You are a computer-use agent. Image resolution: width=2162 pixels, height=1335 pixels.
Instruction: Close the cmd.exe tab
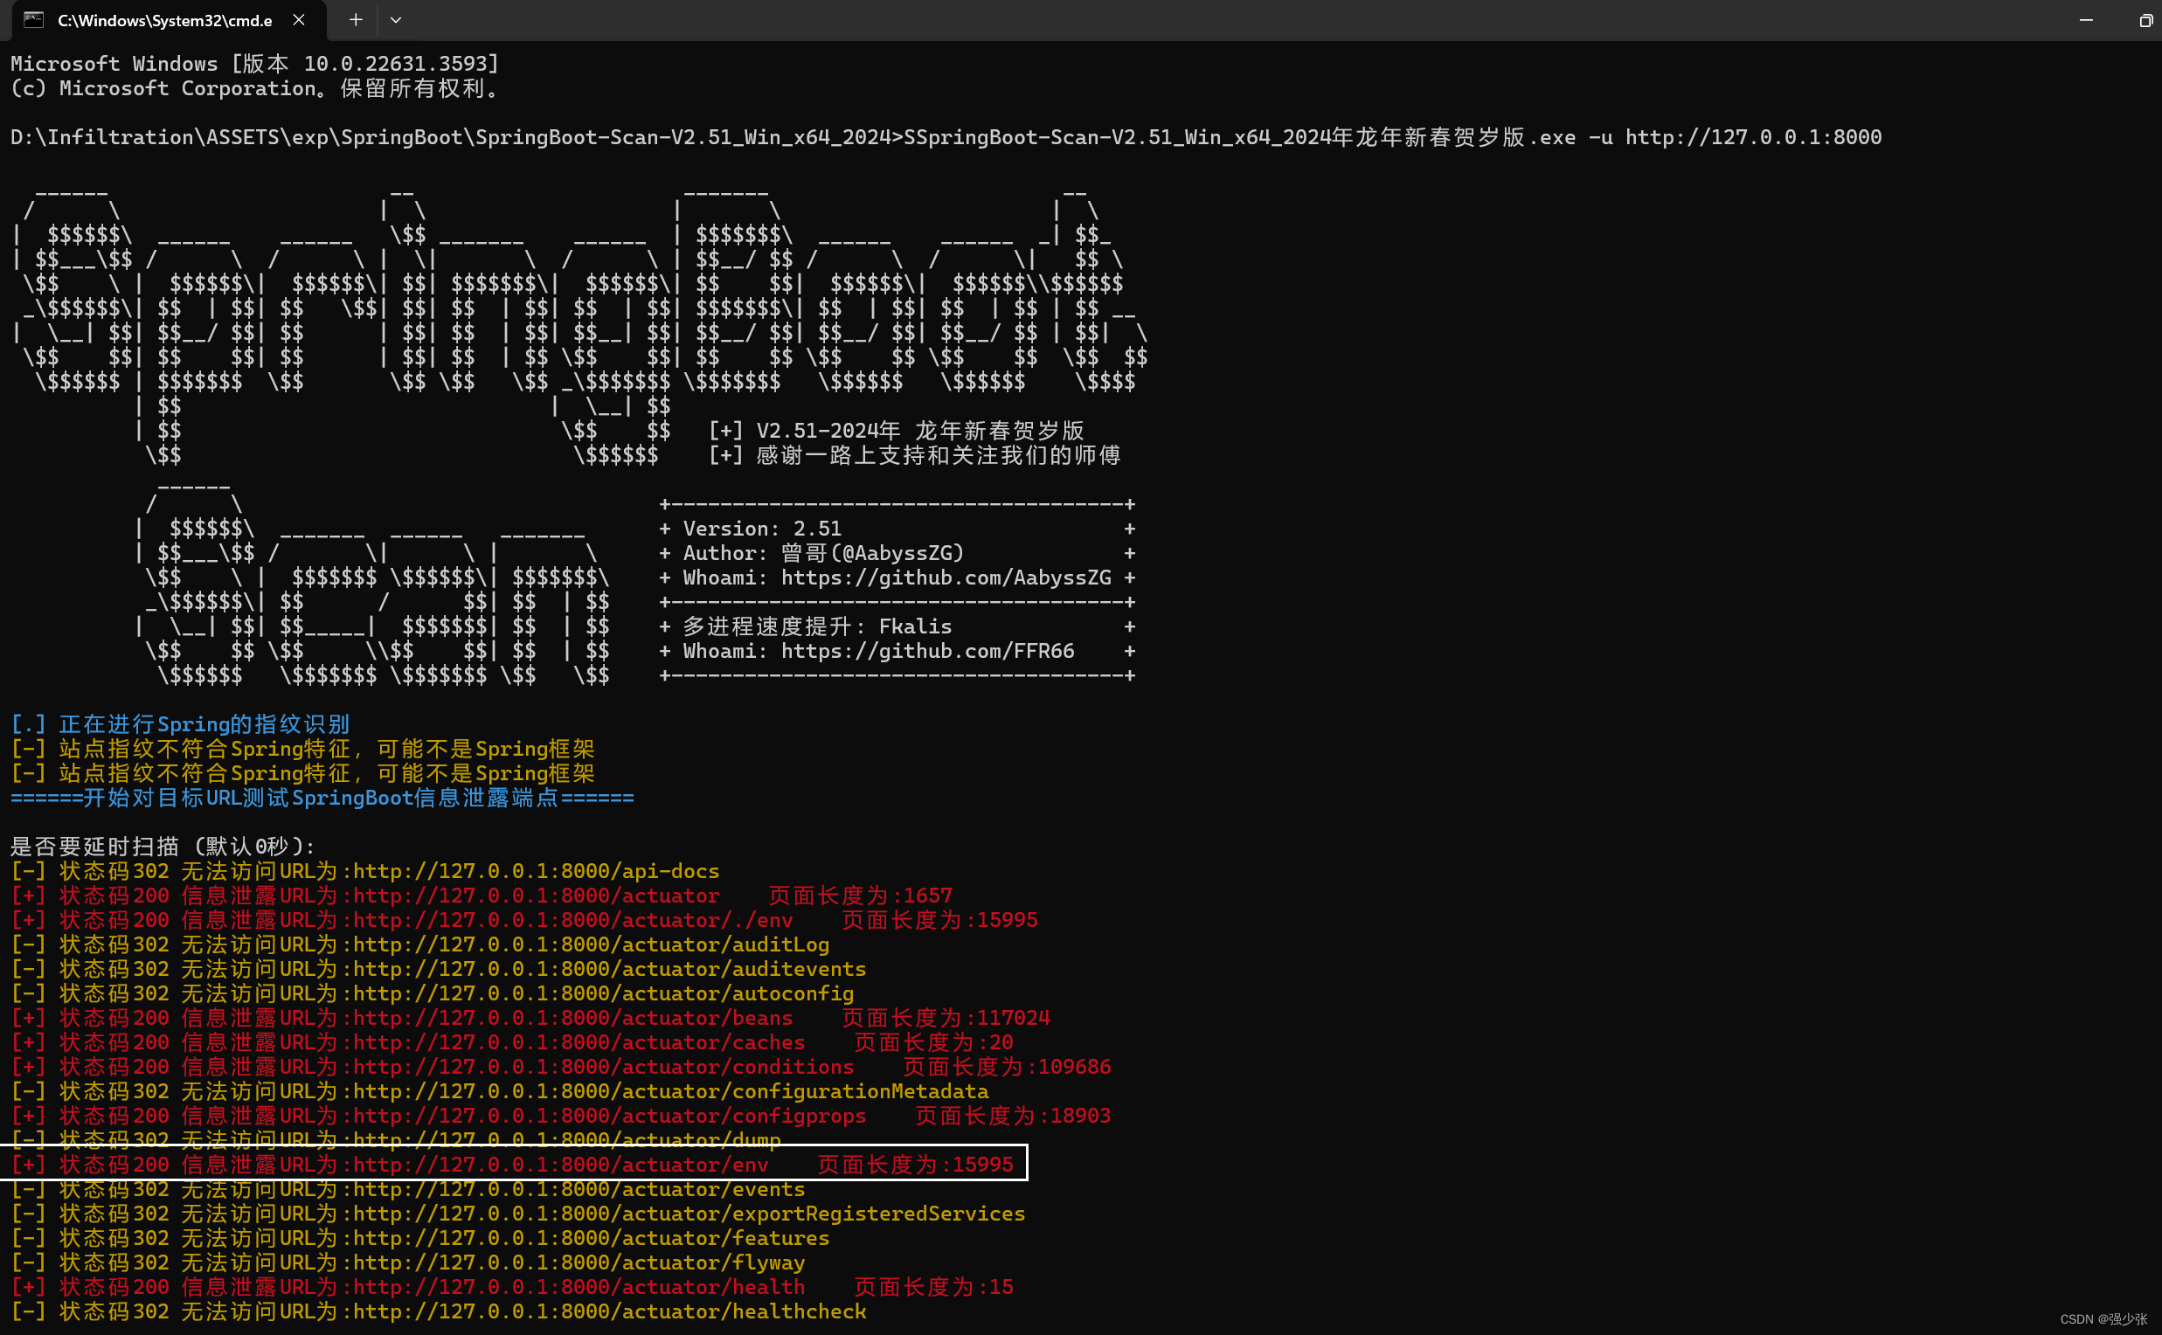tap(299, 19)
